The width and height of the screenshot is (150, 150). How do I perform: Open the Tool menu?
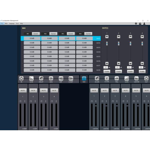coord(17,23)
